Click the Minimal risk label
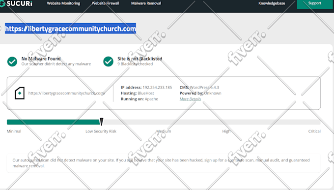This screenshot has height=190, width=334. point(14,131)
